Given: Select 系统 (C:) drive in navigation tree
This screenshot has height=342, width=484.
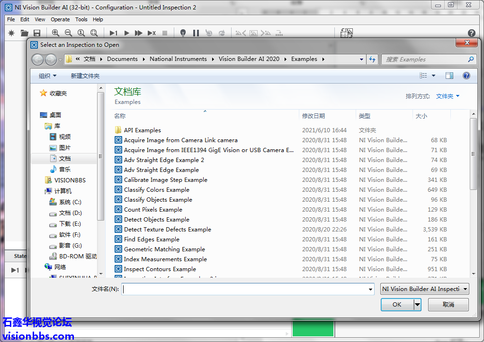Looking at the screenshot, I should pyautogui.click(x=70, y=202).
